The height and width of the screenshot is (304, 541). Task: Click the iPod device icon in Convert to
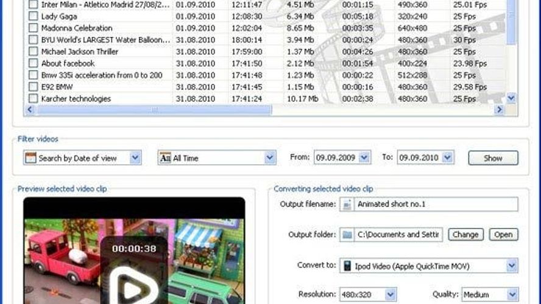[x=347, y=266]
